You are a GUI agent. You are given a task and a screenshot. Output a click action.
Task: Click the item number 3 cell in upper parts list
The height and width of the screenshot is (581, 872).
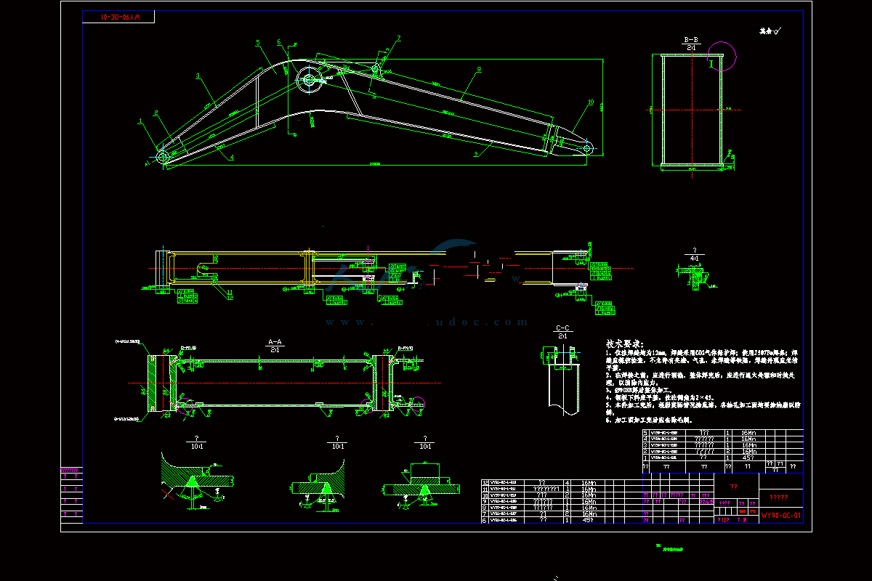pyautogui.click(x=647, y=445)
